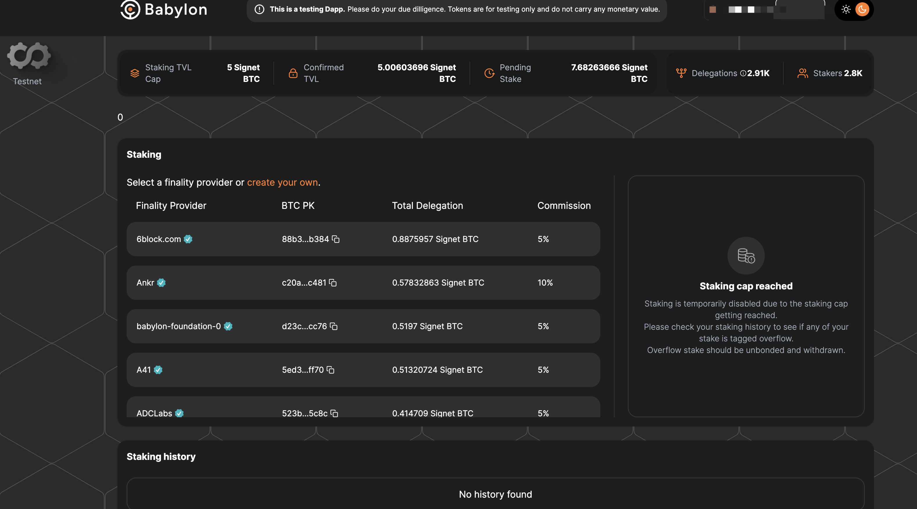
Task: Copy the c20a...c481 BTC public key
Action: click(x=333, y=283)
